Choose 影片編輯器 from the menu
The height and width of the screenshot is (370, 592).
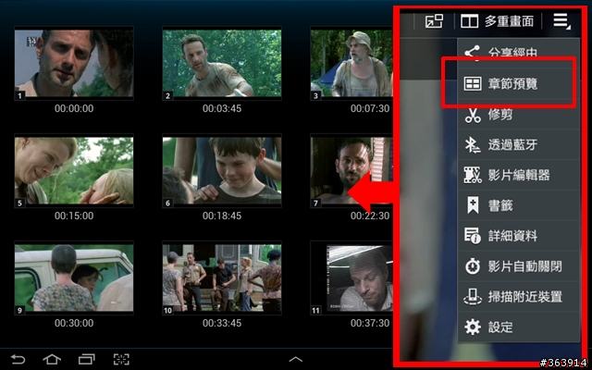(x=518, y=175)
